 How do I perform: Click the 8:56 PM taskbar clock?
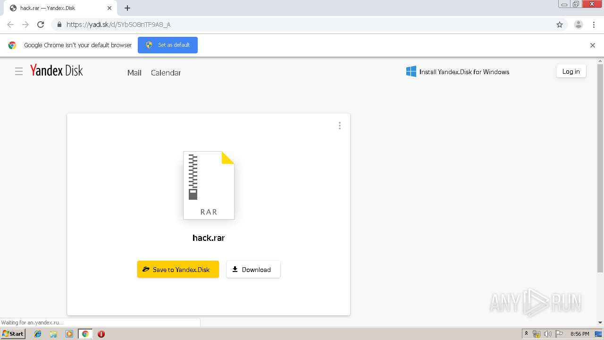coord(579,334)
